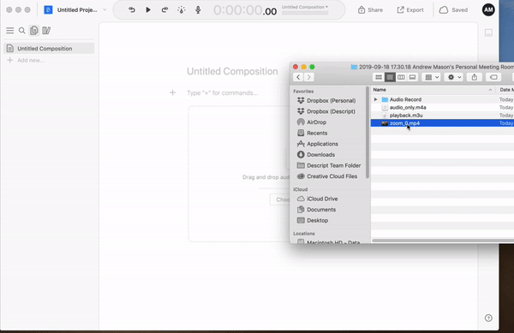Image resolution: width=514 pixels, height=333 pixels.
Task: Expand the Audio Record folder triangle
Action: tap(376, 99)
